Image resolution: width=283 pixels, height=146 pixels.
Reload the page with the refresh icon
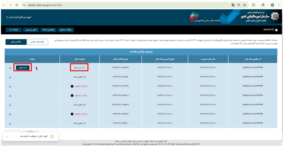tap(17, 5)
